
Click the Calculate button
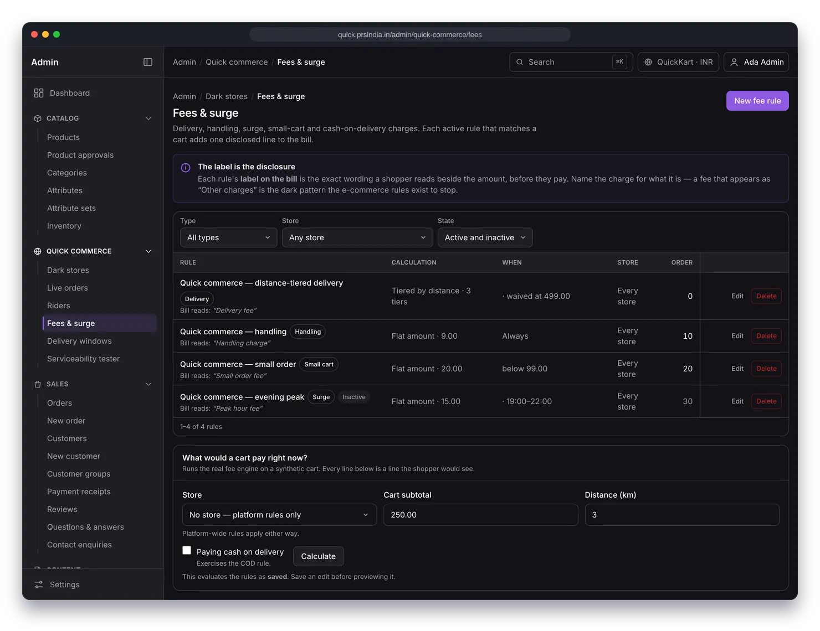(x=319, y=556)
